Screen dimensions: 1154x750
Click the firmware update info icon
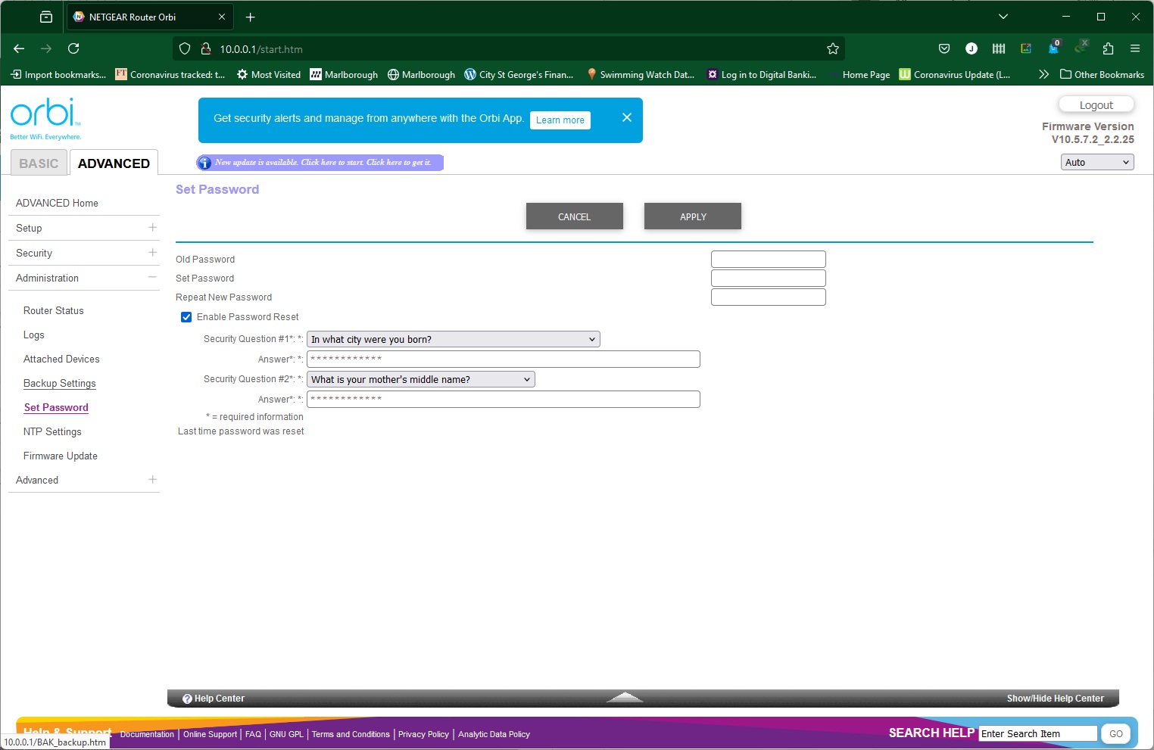[x=204, y=163]
